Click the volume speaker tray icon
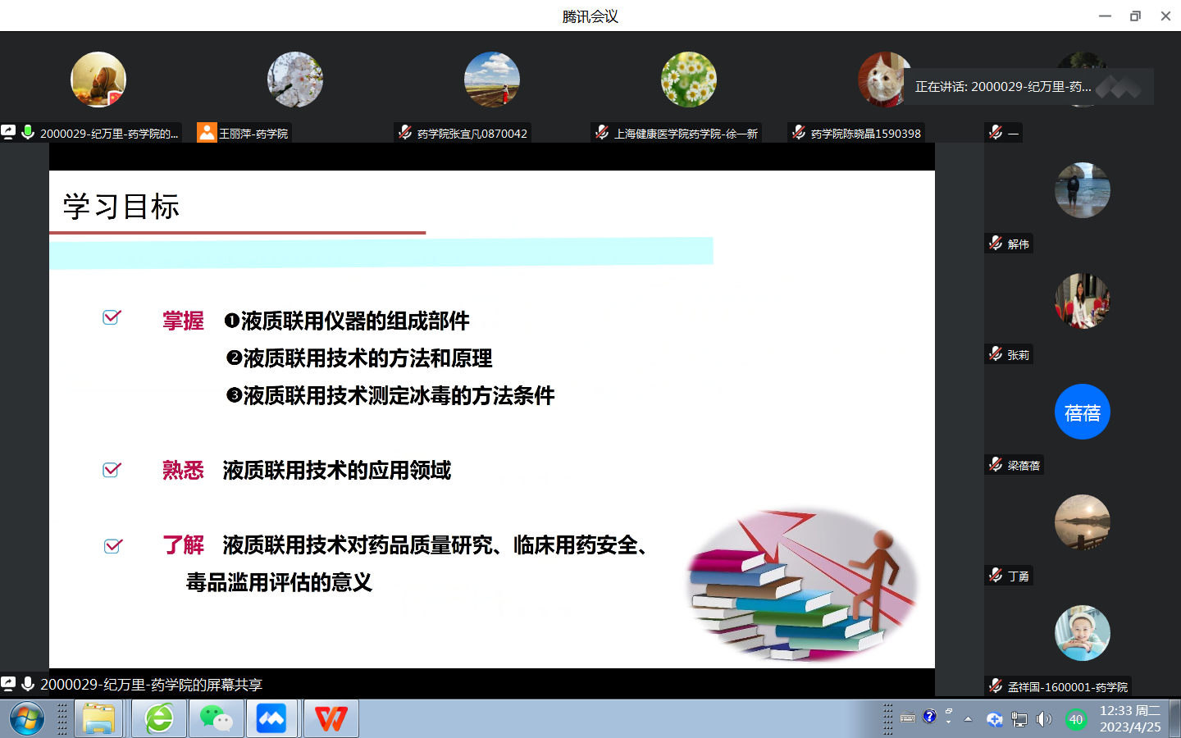The width and height of the screenshot is (1181, 738). point(1043,719)
